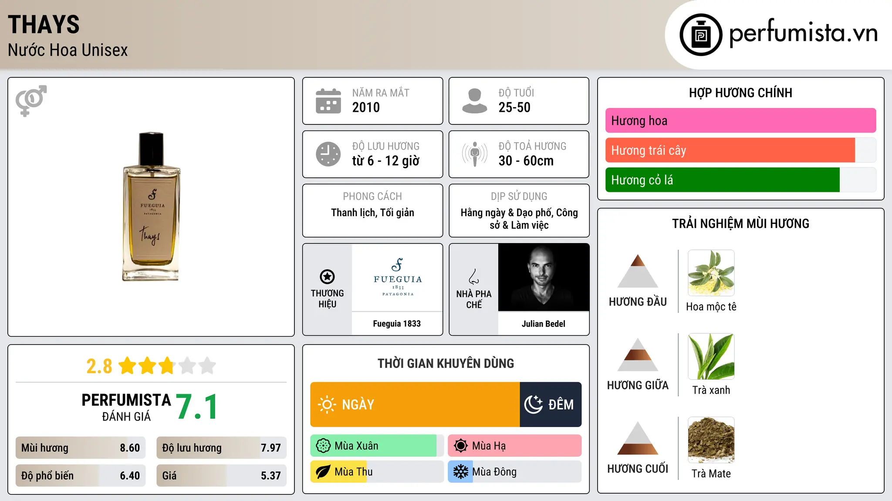
Task: Select the Trà xanh note image
Action: tap(711, 357)
